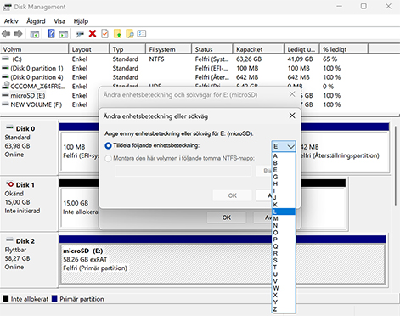Screen dimensions: 400x316
Task: Close the 'Ändra enhetsbeteckning och sökvägar' dialog
Action: pyautogui.click(x=292, y=94)
